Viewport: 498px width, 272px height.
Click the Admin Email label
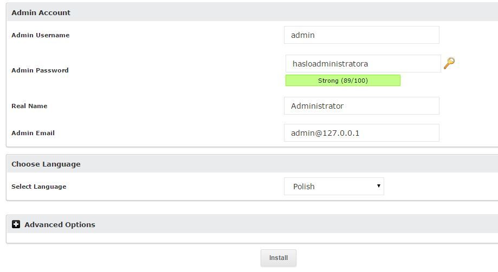tap(33, 133)
